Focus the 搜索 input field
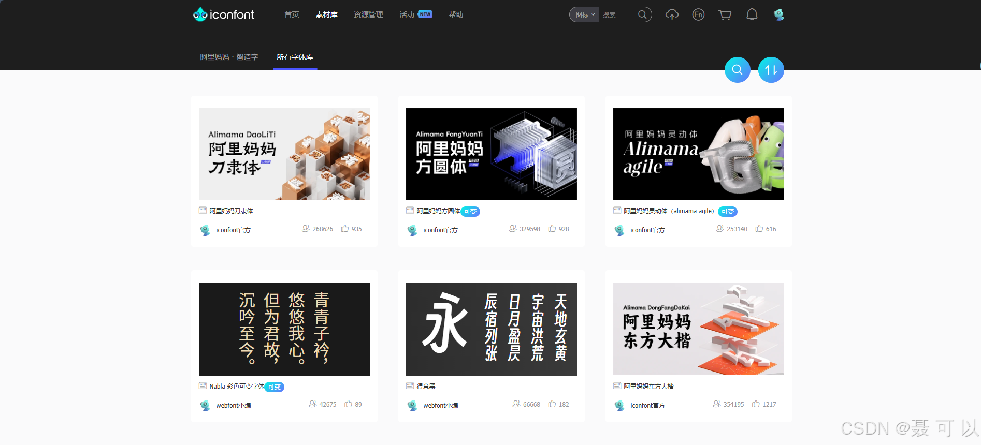The image size is (981, 445). click(617, 14)
